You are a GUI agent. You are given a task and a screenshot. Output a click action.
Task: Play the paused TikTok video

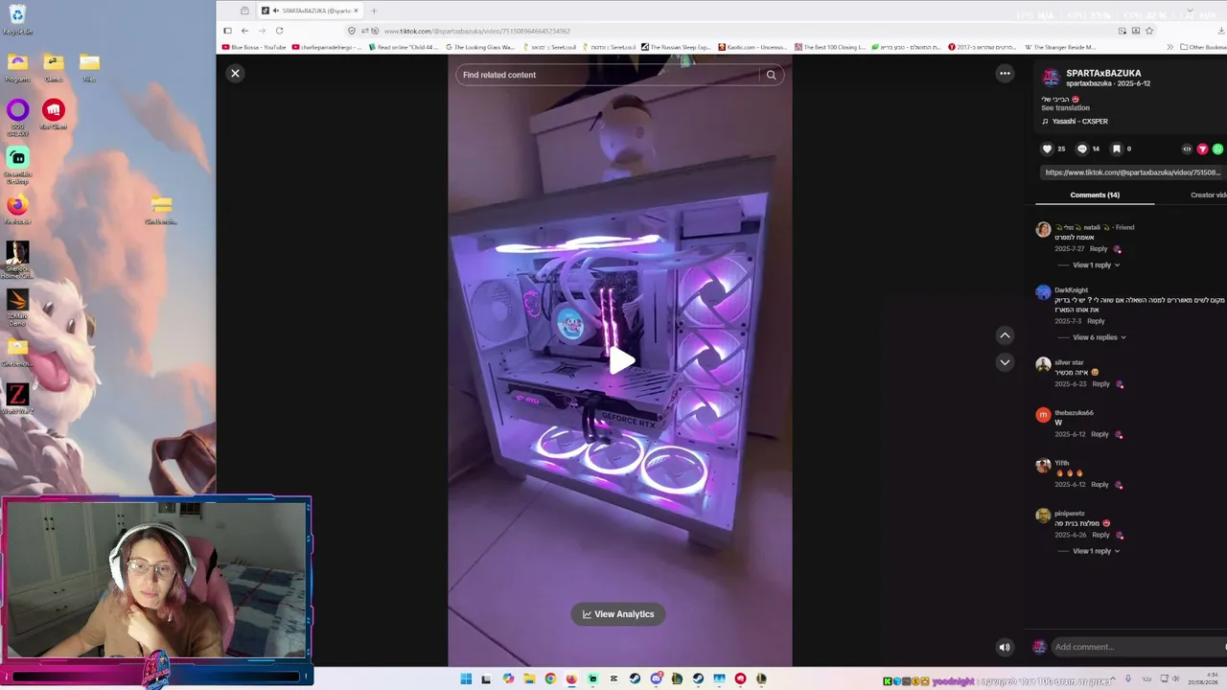621,360
